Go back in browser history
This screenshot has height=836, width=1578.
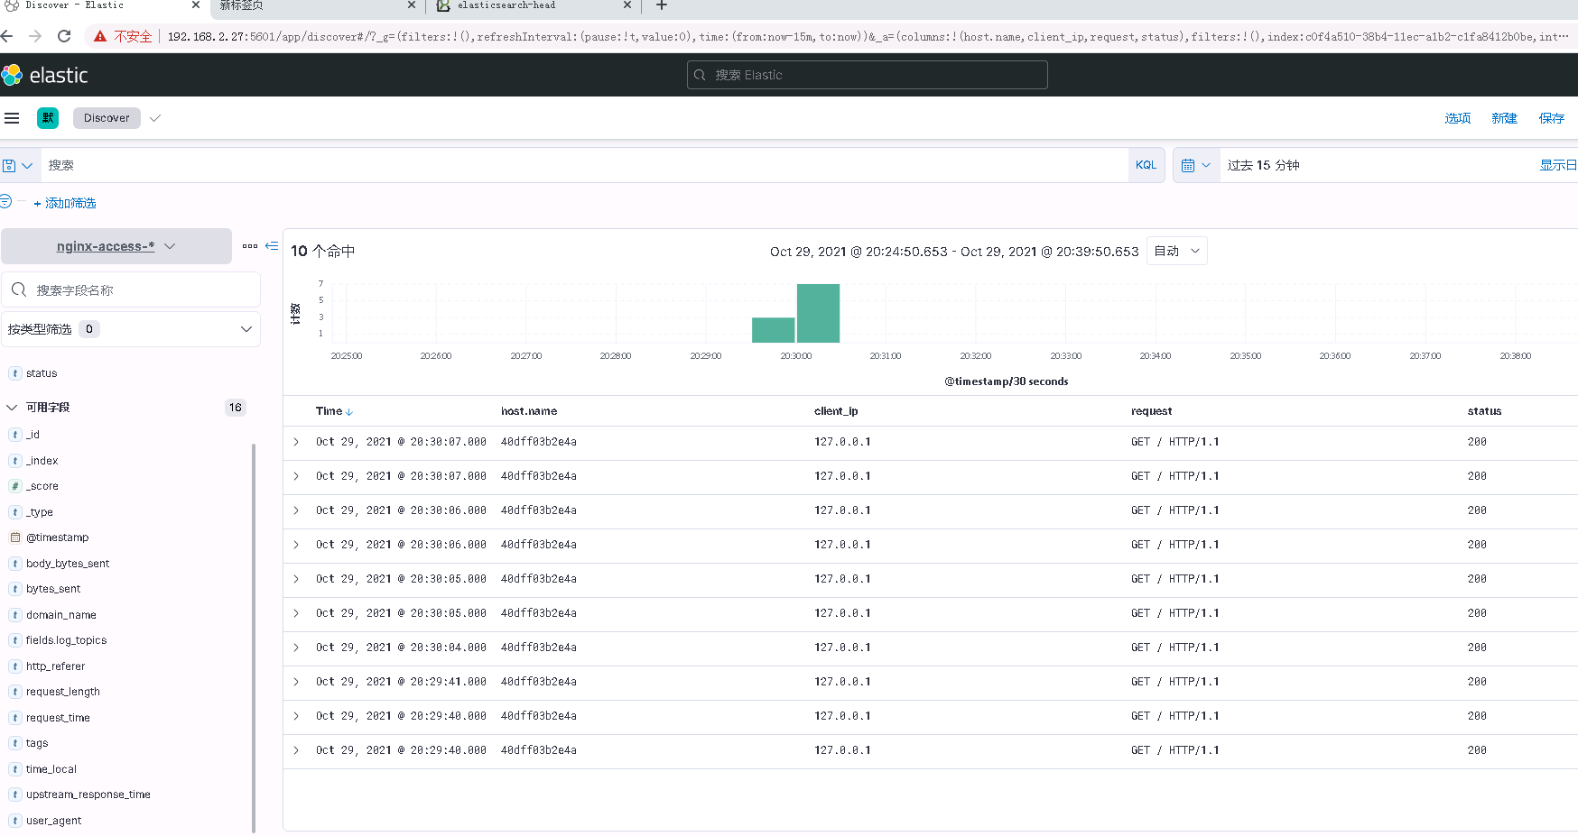pos(7,36)
